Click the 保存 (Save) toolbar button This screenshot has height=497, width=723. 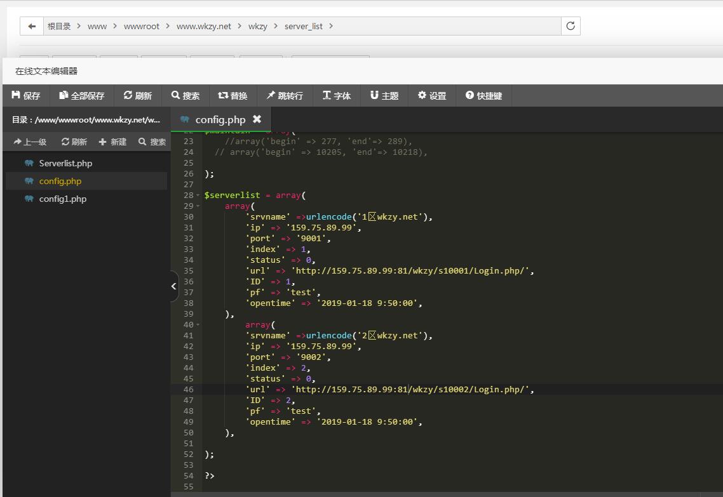26,96
